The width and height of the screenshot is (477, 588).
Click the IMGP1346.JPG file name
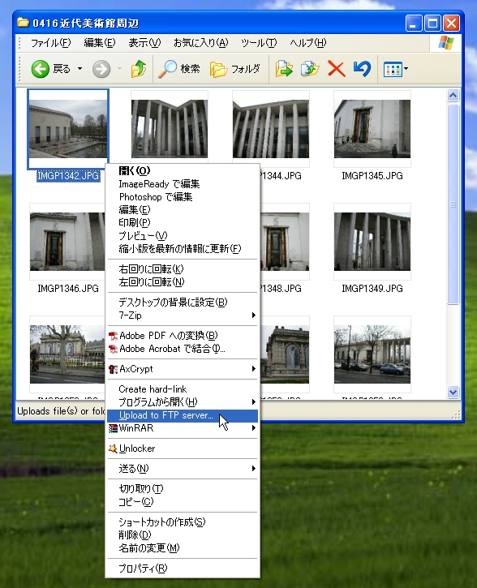68,289
